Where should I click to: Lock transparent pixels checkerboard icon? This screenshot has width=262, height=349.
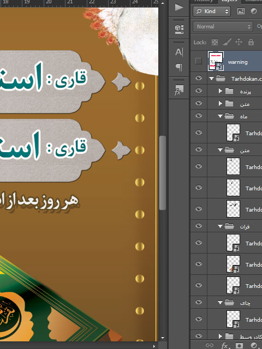tap(215, 42)
